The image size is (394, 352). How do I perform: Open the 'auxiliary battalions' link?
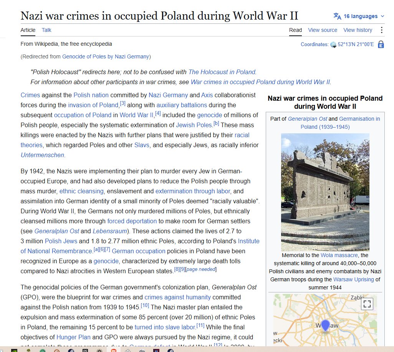coord(182,105)
